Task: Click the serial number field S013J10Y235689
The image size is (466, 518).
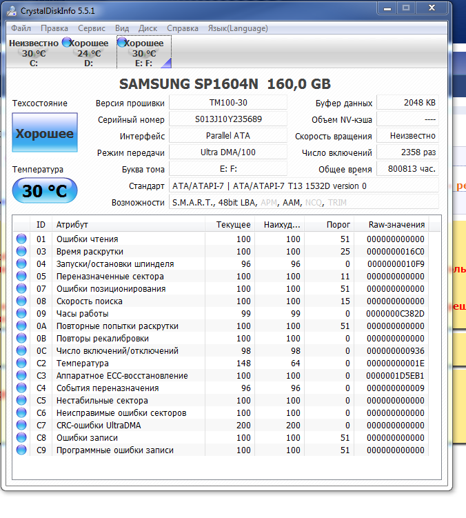Action: (227, 119)
